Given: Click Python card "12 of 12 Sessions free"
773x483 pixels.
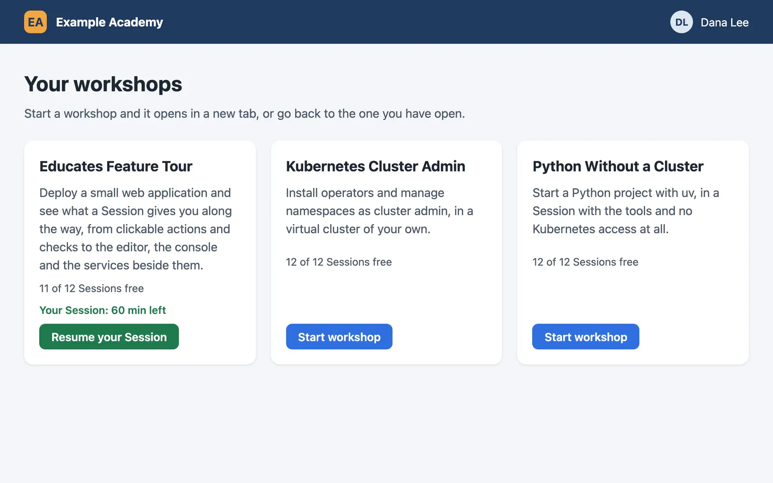Looking at the screenshot, I should [x=585, y=262].
